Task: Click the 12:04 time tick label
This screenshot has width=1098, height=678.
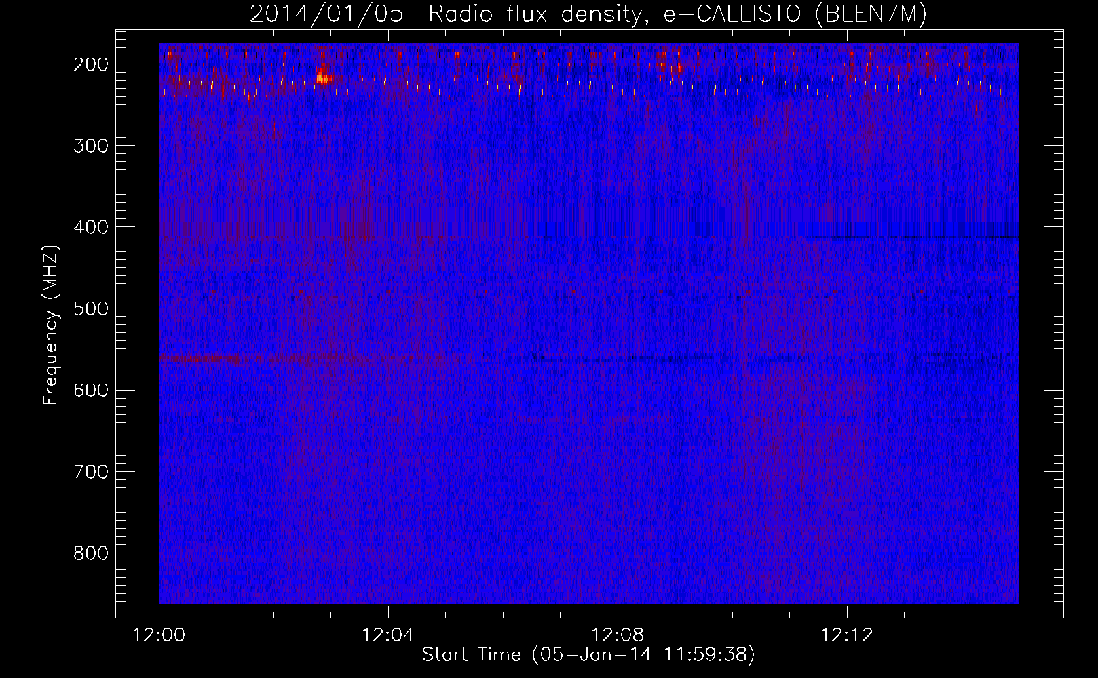Action: pyautogui.click(x=388, y=635)
